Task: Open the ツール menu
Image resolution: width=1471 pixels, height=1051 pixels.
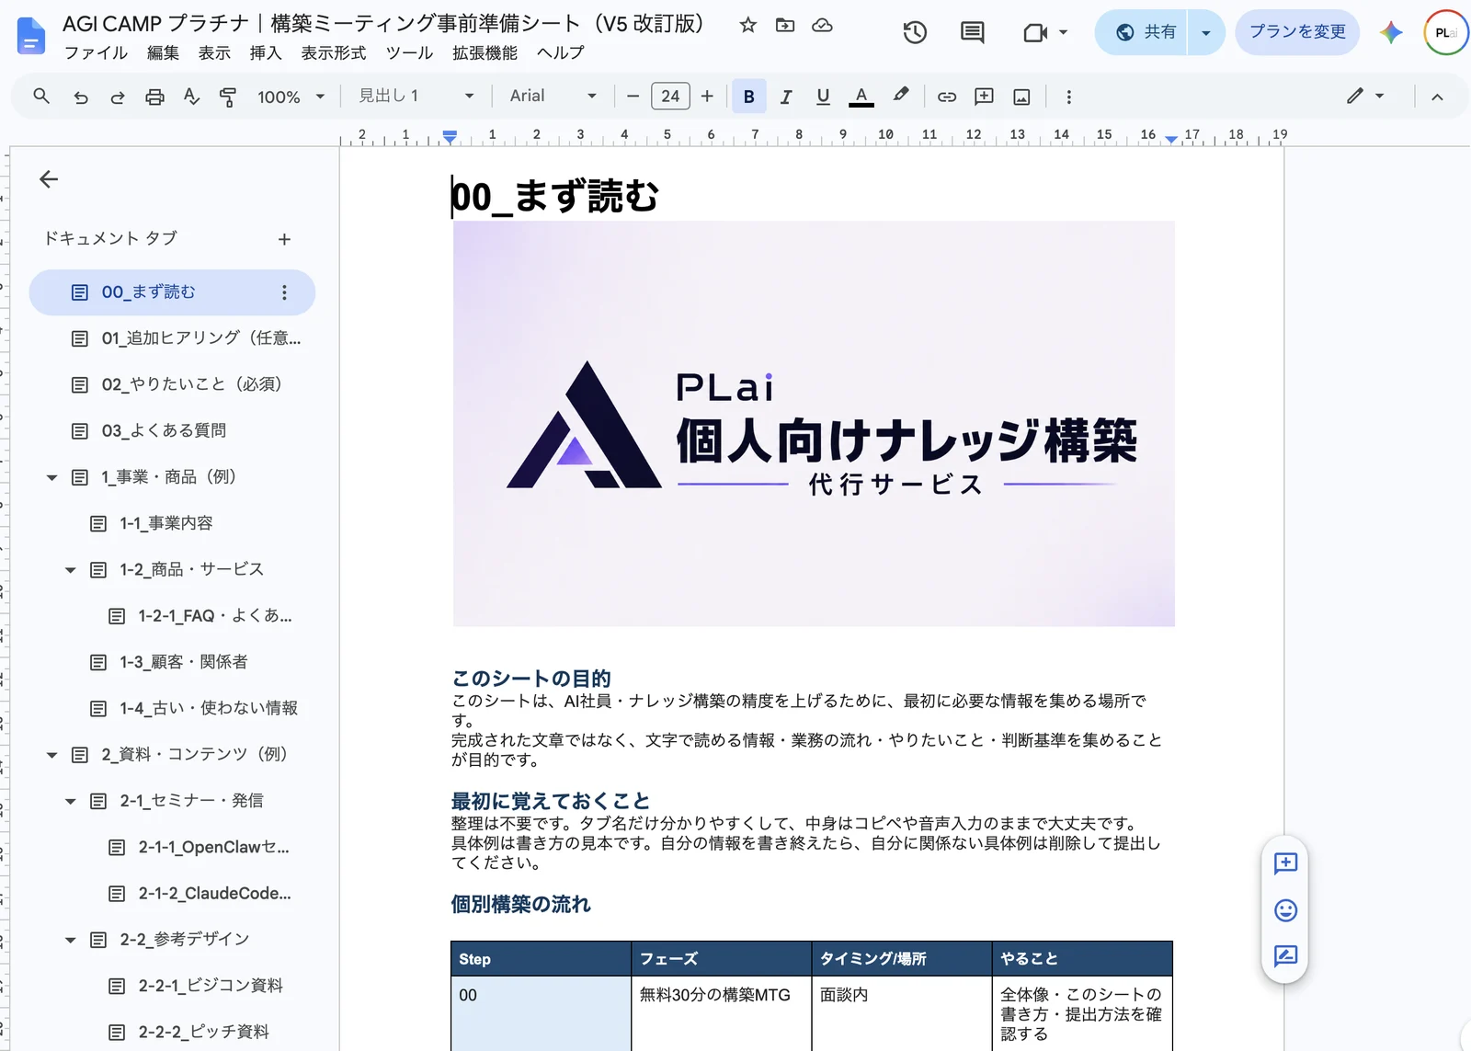Action: (409, 53)
